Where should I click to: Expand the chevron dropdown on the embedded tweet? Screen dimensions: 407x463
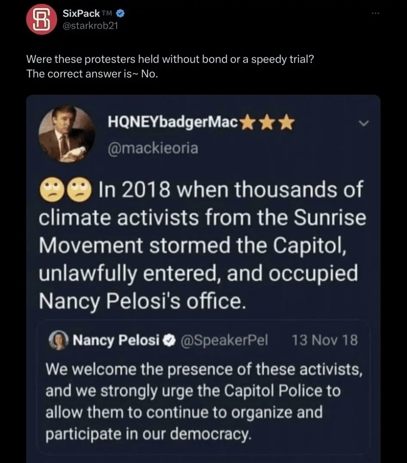pyautogui.click(x=364, y=123)
